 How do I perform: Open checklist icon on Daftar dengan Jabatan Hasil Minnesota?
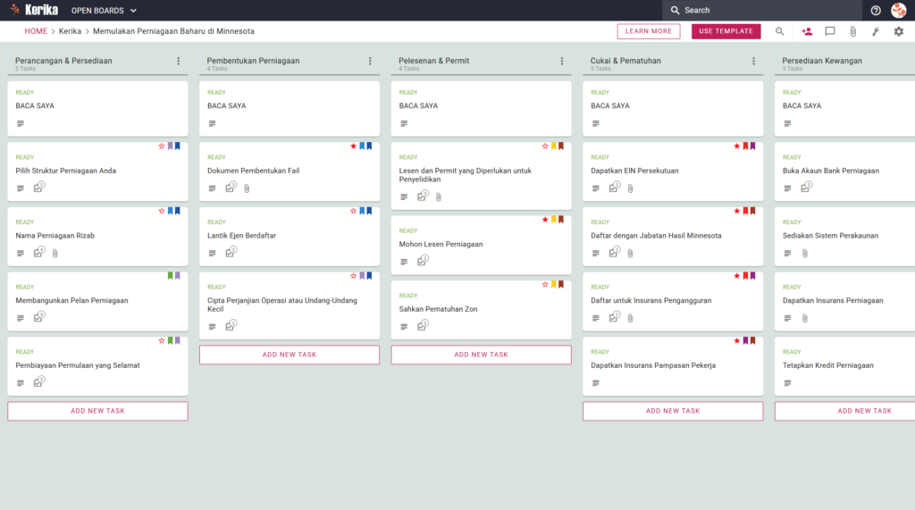click(614, 252)
